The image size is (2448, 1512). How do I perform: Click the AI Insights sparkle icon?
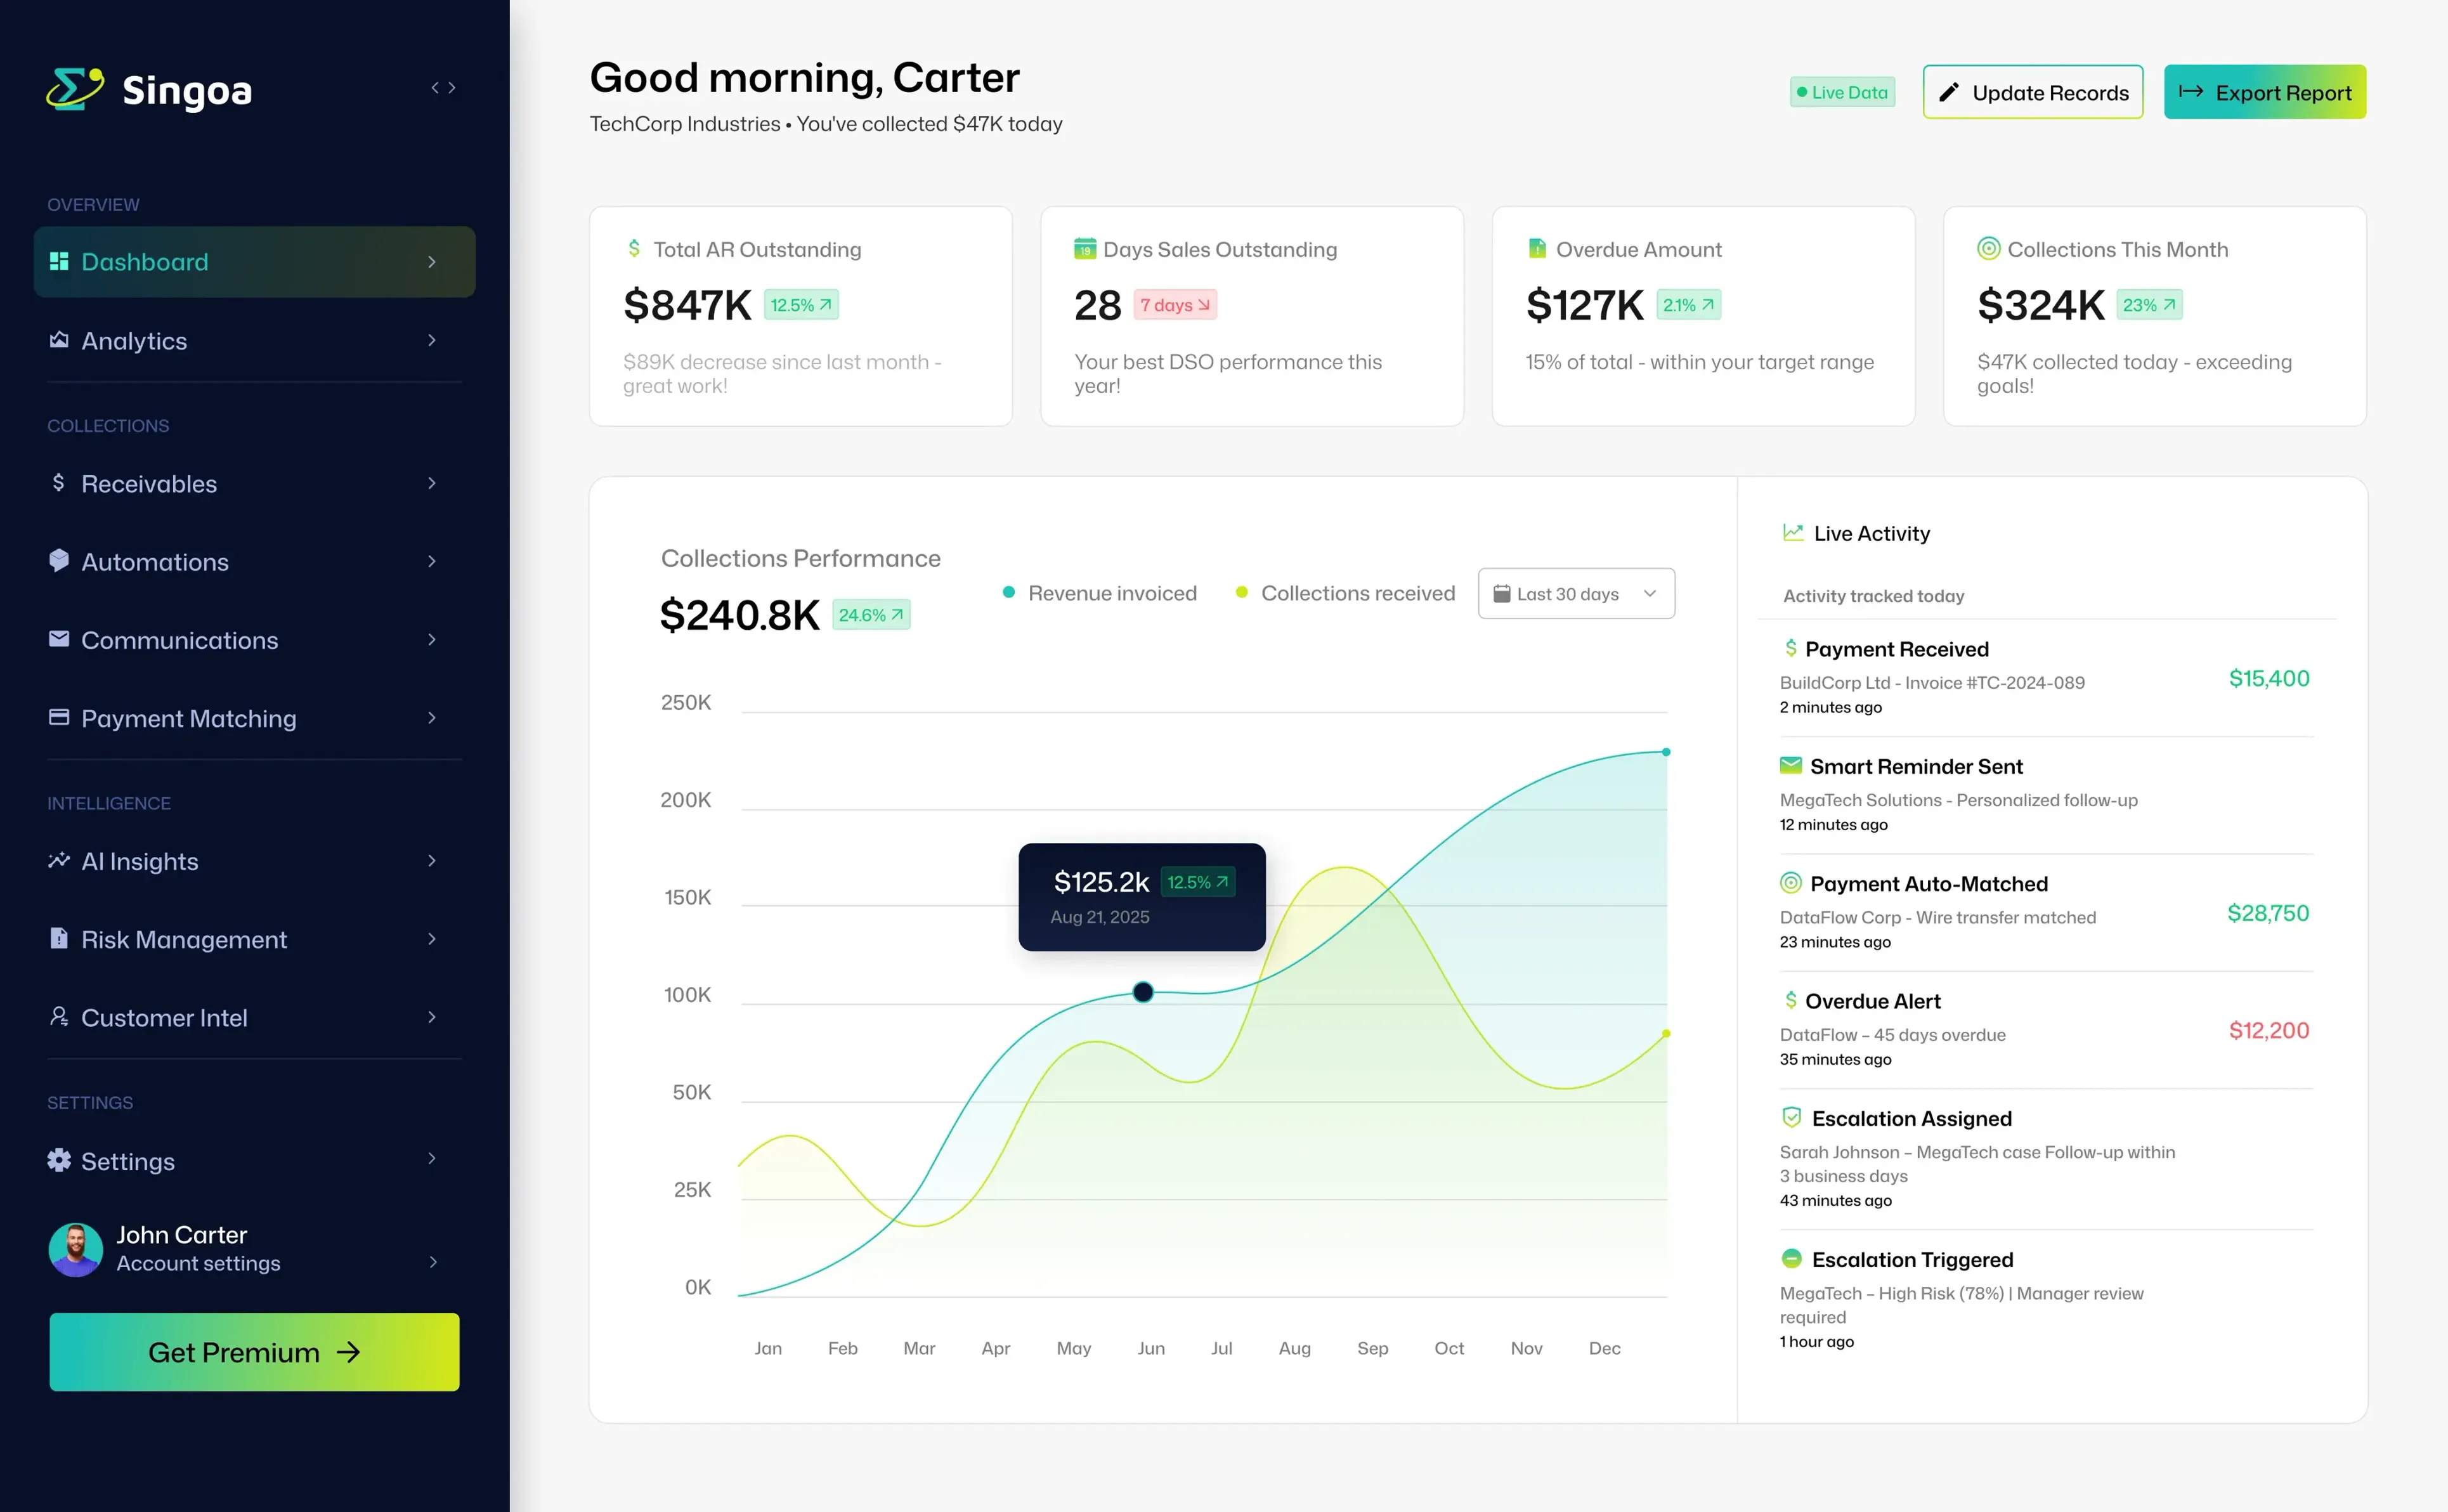click(x=59, y=860)
